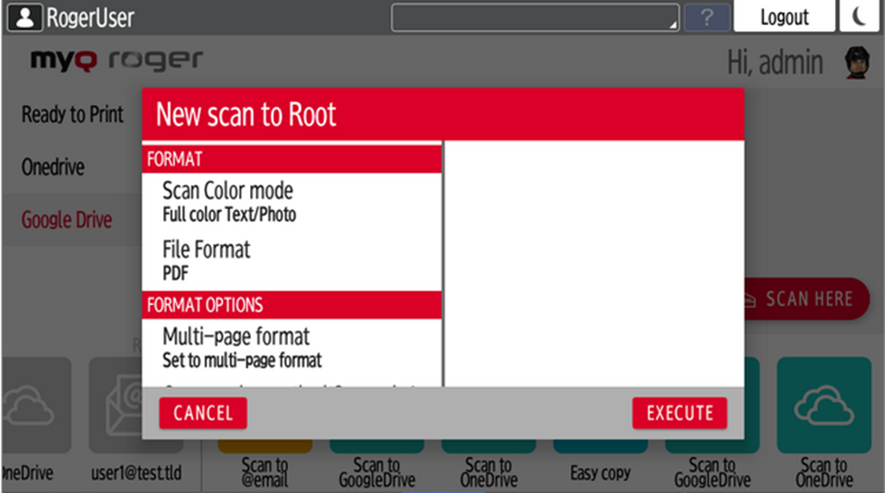Execute the scan

point(679,413)
